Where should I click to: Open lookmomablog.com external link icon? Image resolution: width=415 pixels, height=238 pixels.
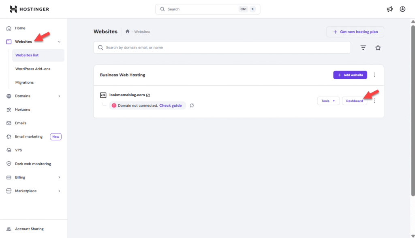(x=148, y=95)
